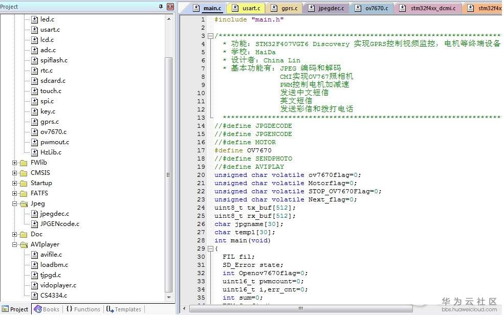Click the gprs.c file icon in tree
504x317 pixels.
point(34,122)
